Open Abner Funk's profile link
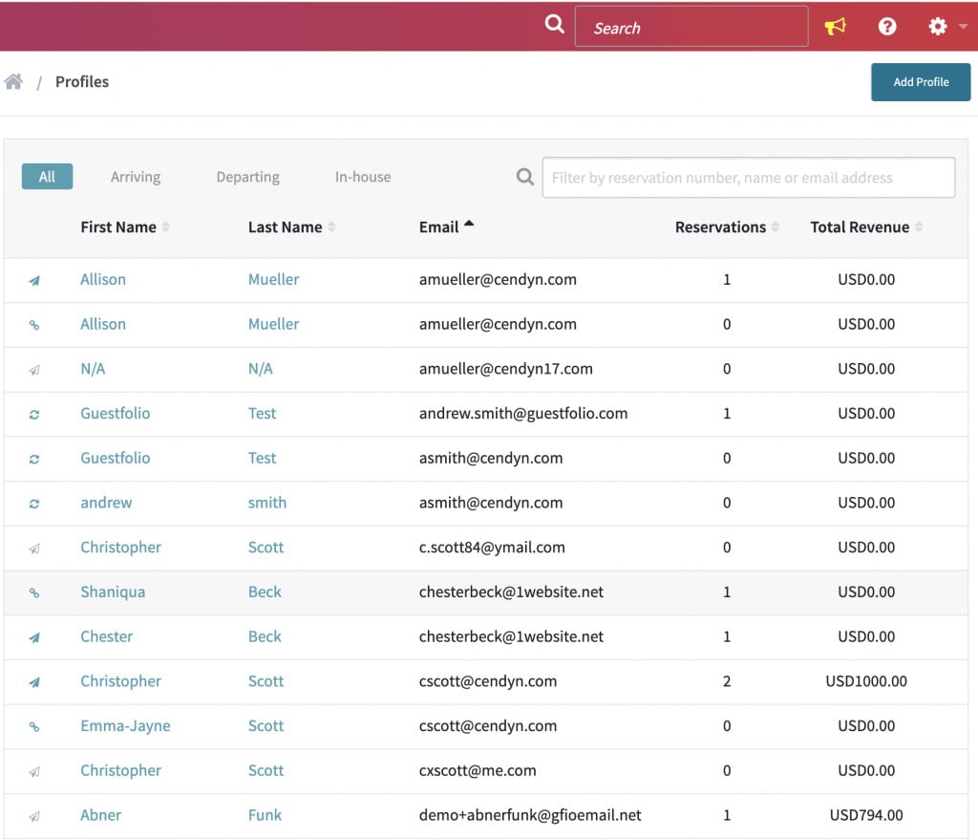This screenshot has width=978, height=840. pos(100,815)
